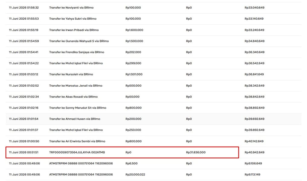The width and height of the screenshot is (307, 181).
Task: Click balance Rp36.340.649
Action: pyautogui.click(x=254, y=52)
